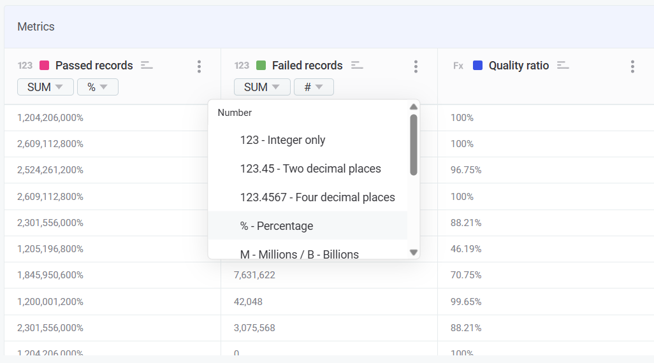Open # format dropdown for Failed records
The image size is (654, 363).
pyautogui.click(x=314, y=87)
